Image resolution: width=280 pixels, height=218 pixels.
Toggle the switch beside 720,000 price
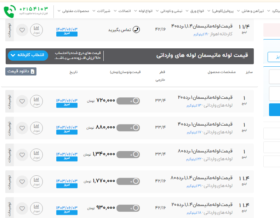tap(128, 101)
